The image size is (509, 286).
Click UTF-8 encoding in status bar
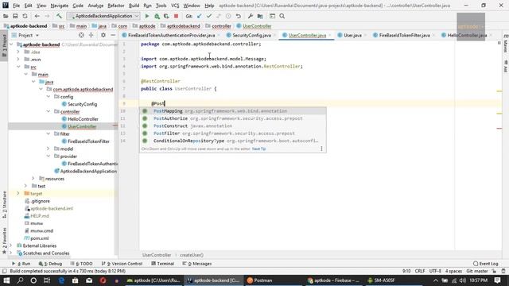pos(435,271)
